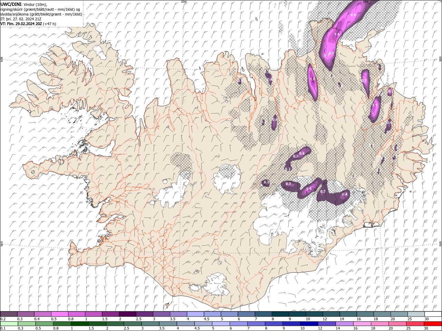The image size is (442, 331).
Task: Pick the deep navy rain swatch labelled 10
Action: click(309, 324)
